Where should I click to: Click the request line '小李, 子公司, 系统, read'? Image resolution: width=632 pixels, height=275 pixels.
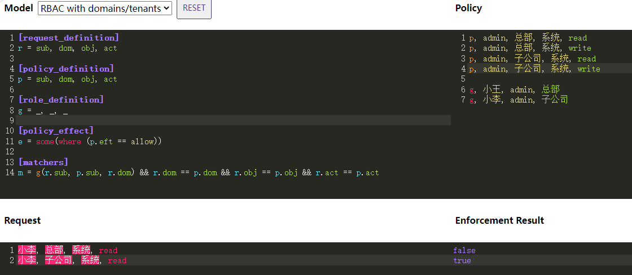pos(72,260)
